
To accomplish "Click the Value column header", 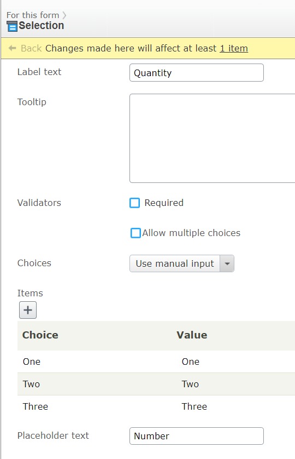I will pyautogui.click(x=192, y=335).
